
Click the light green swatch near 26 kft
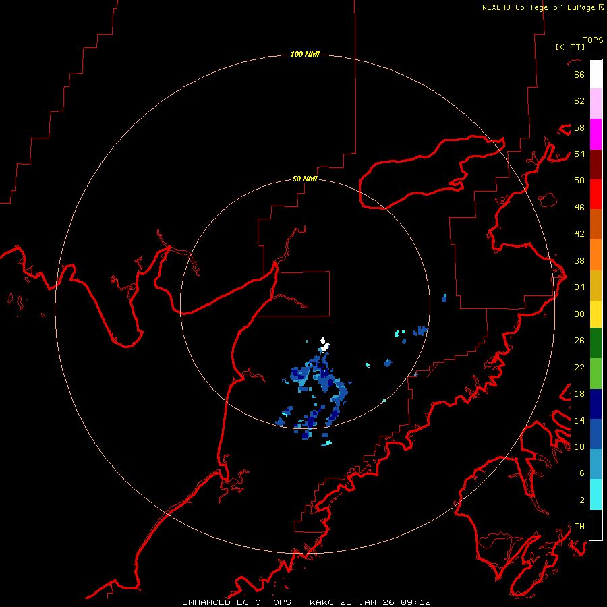pos(596,374)
